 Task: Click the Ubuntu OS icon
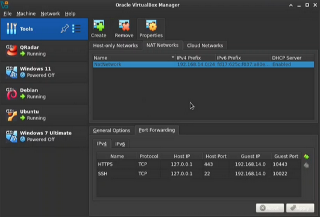tap(11, 115)
